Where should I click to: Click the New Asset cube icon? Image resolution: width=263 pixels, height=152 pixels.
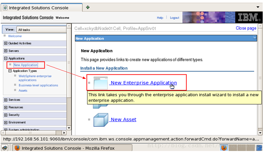point(101,120)
